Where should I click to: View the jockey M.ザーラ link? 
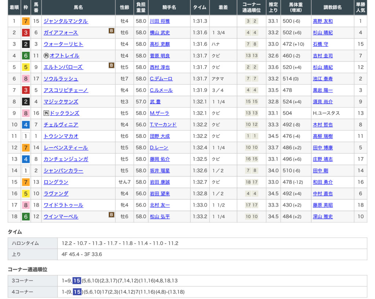pos(159,113)
